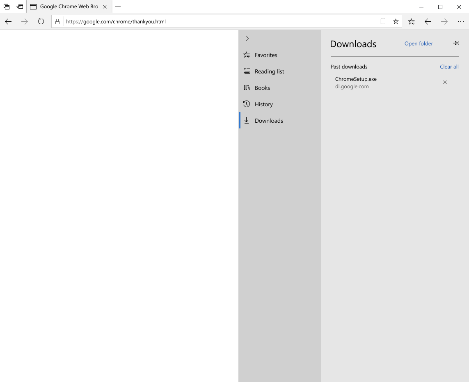This screenshot has height=382, width=469.
Task: Toggle the Hub panel icon
Action: click(412, 22)
